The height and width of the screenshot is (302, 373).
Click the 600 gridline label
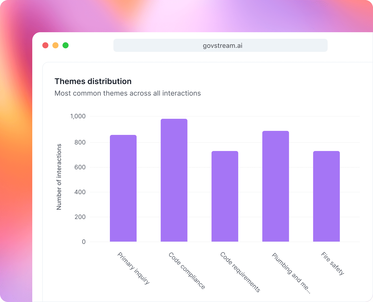pyautogui.click(x=80, y=167)
